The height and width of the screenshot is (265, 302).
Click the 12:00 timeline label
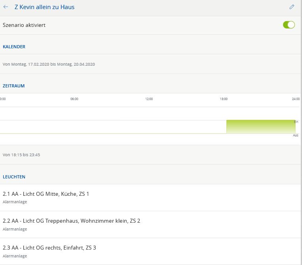pos(149,99)
